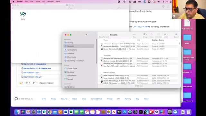Open Finder from the Dock

point(17,112)
